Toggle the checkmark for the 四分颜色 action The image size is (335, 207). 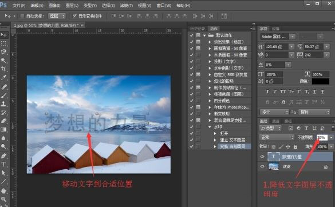coord(191,101)
